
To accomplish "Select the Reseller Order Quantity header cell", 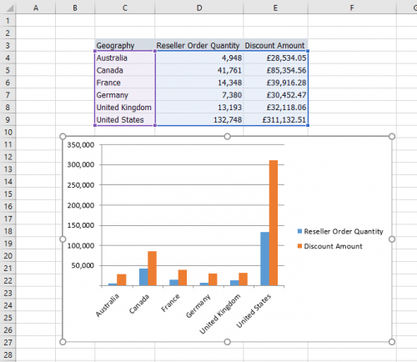I will coord(199,45).
